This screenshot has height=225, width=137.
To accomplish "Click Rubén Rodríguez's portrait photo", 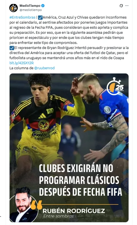I will [23, 204].
